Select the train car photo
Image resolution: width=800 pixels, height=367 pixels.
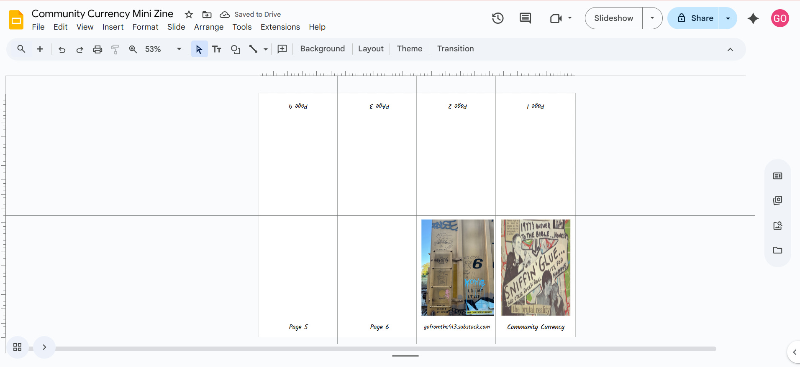457,267
